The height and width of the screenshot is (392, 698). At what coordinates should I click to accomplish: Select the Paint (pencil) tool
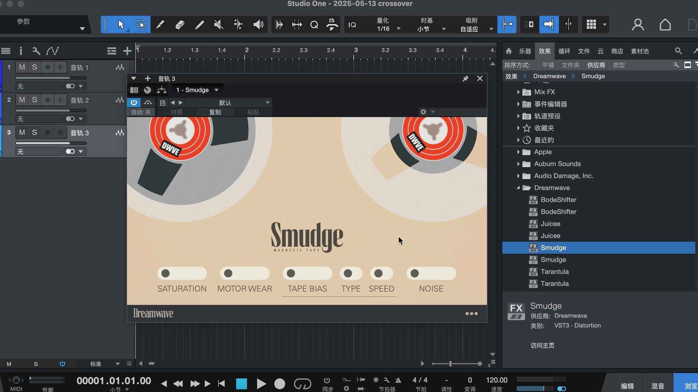coord(199,25)
